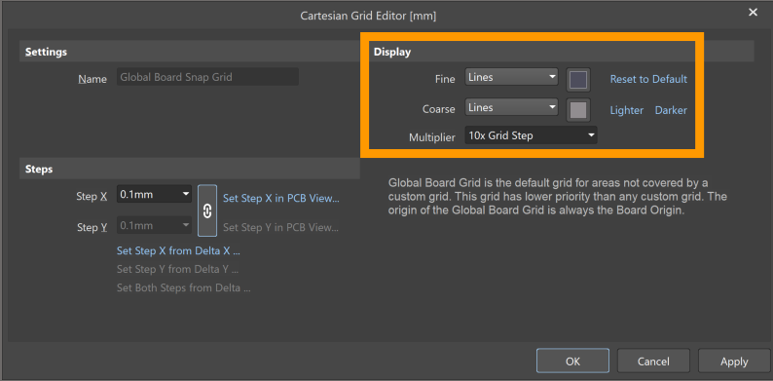Pick the Fine grid color swatch
This screenshot has width=773, height=381.
pyautogui.click(x=578, y=80)
